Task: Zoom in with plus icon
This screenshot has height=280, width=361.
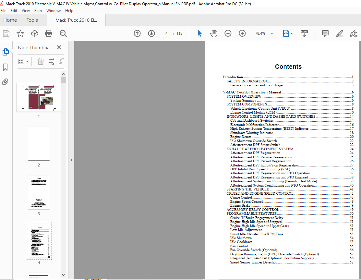Action: [242, 34]
